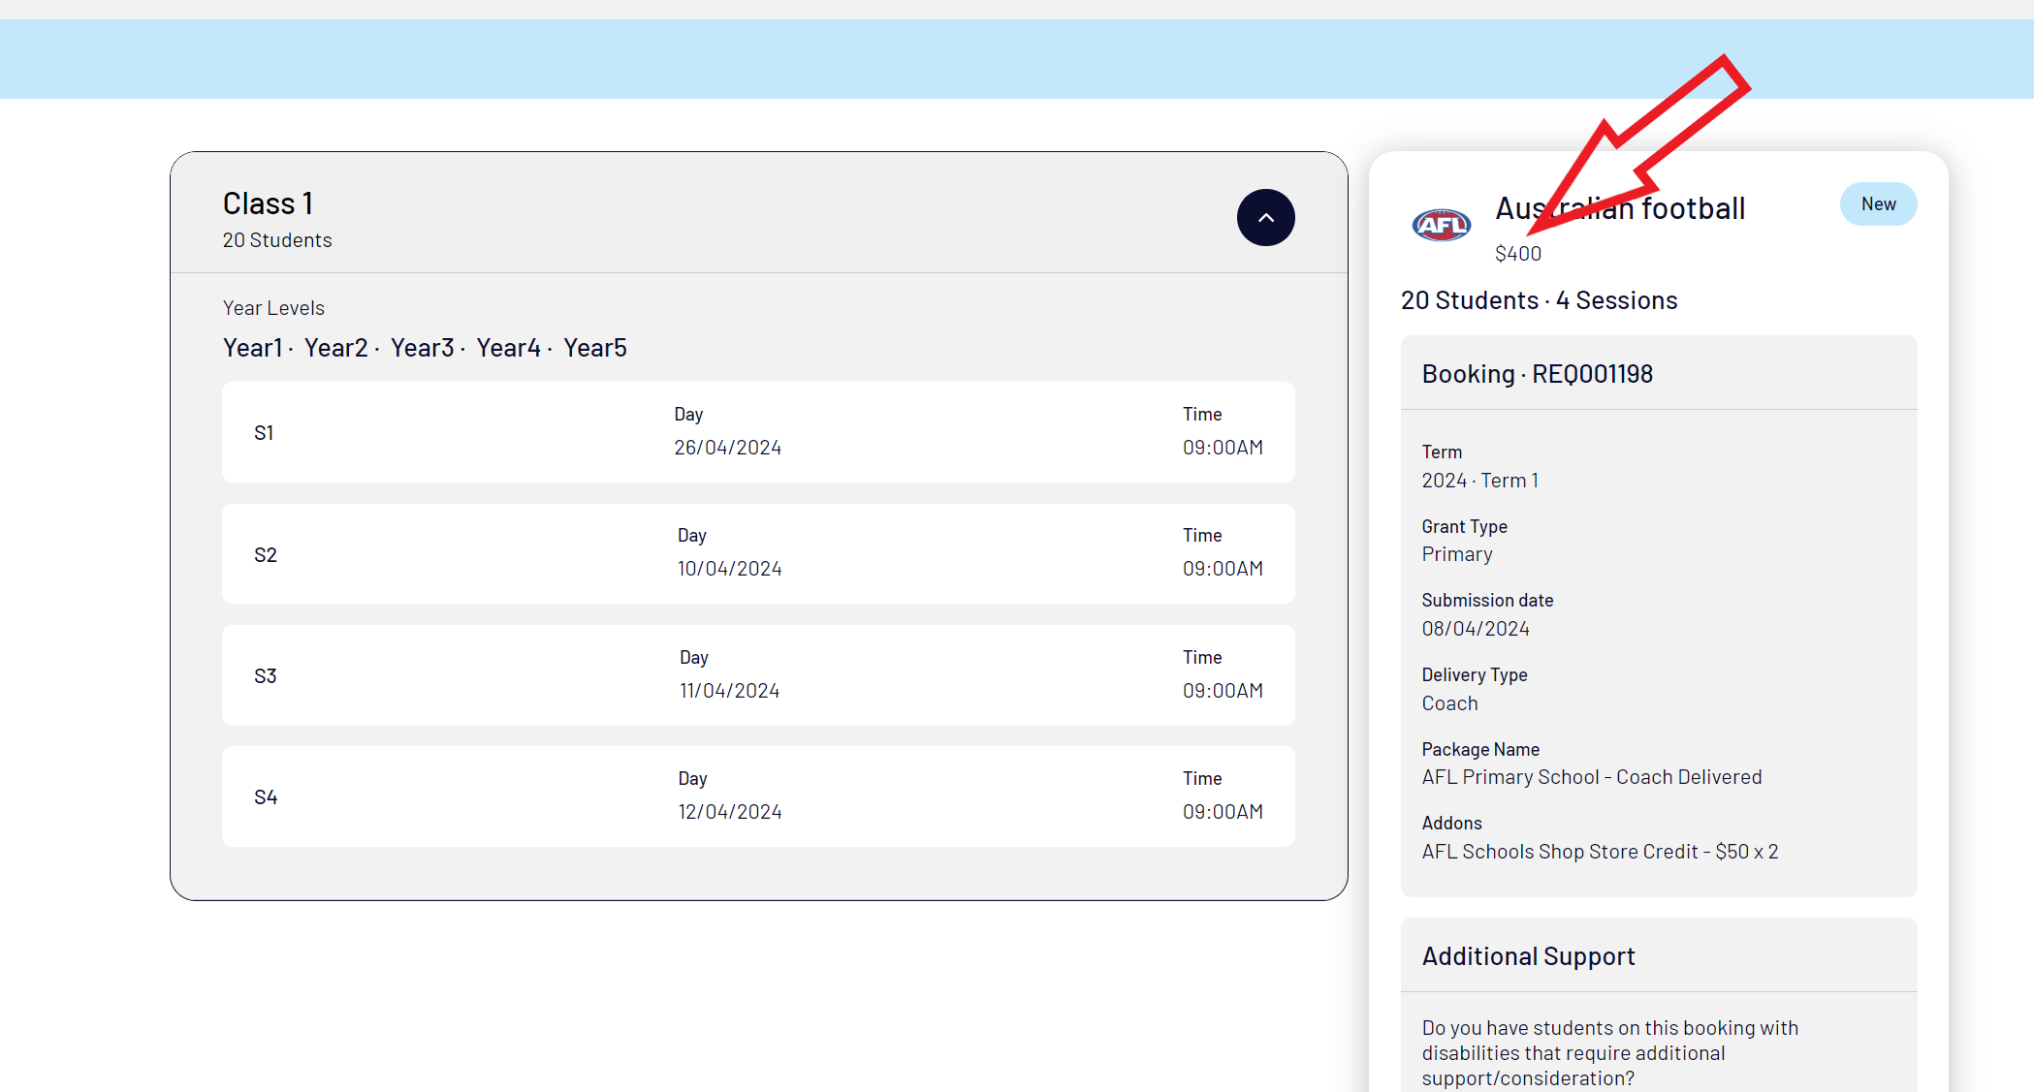Click AFL Primary School - Coach Delivered package
2034x1092 pixels.
point(1591,777)
